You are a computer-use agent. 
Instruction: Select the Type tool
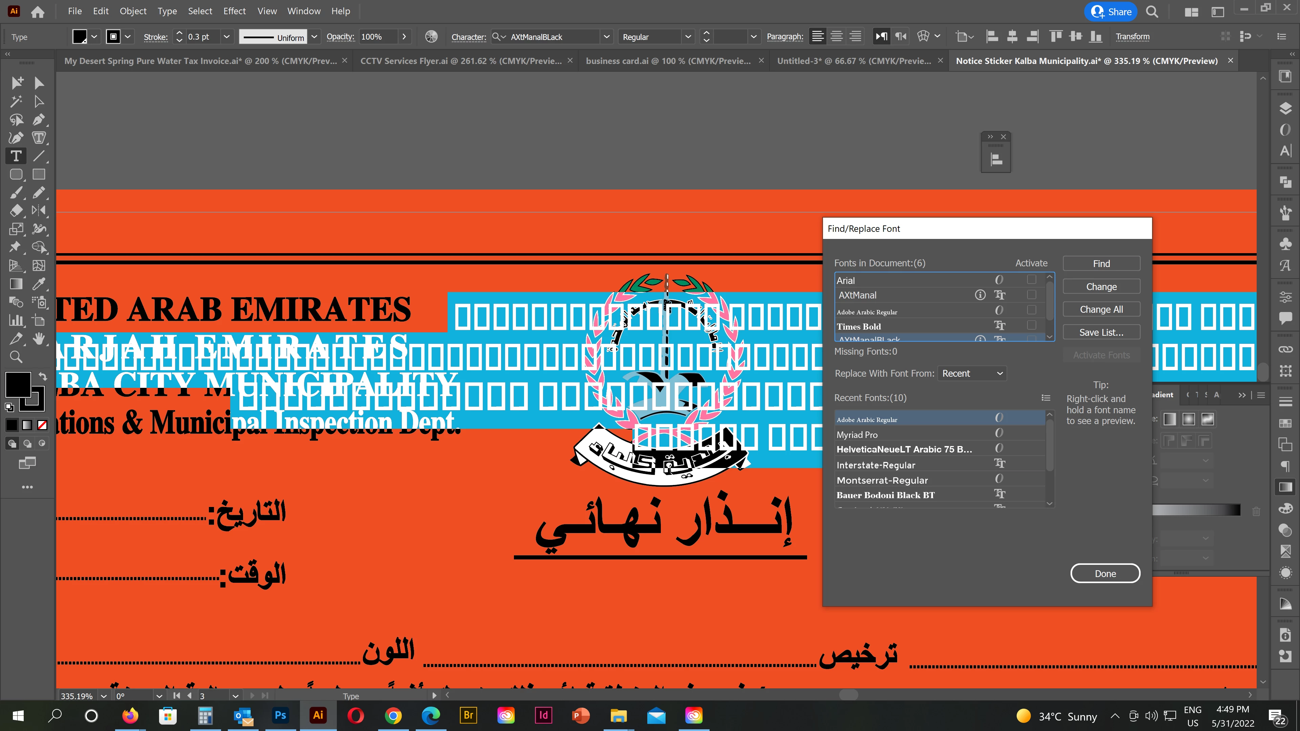click(x=16, y=156)
